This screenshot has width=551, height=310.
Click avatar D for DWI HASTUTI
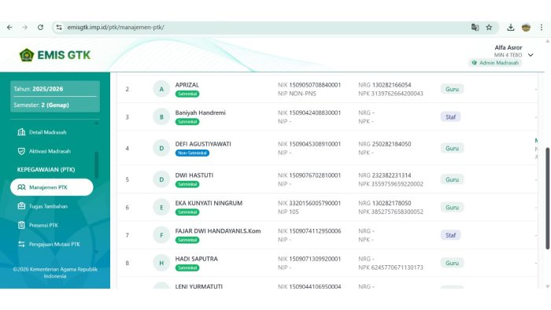tap(161, 179)
